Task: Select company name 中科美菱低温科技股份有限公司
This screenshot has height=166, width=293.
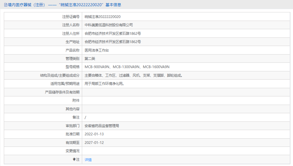Action: (109, 25)
